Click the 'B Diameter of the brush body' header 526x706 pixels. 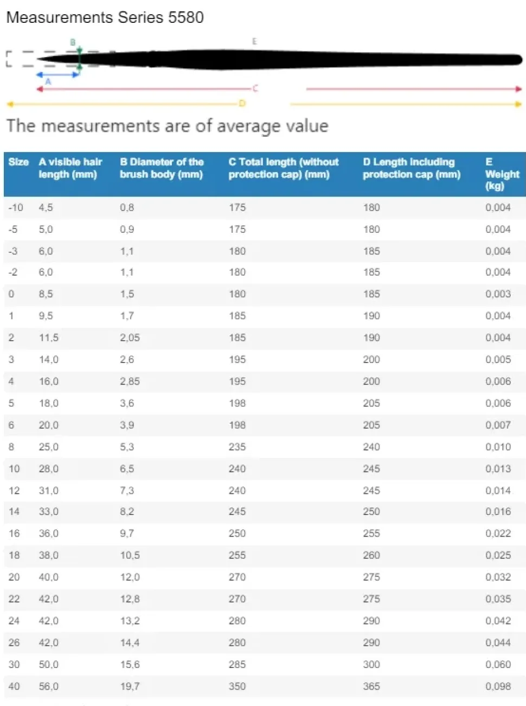[x=162, y=168]
